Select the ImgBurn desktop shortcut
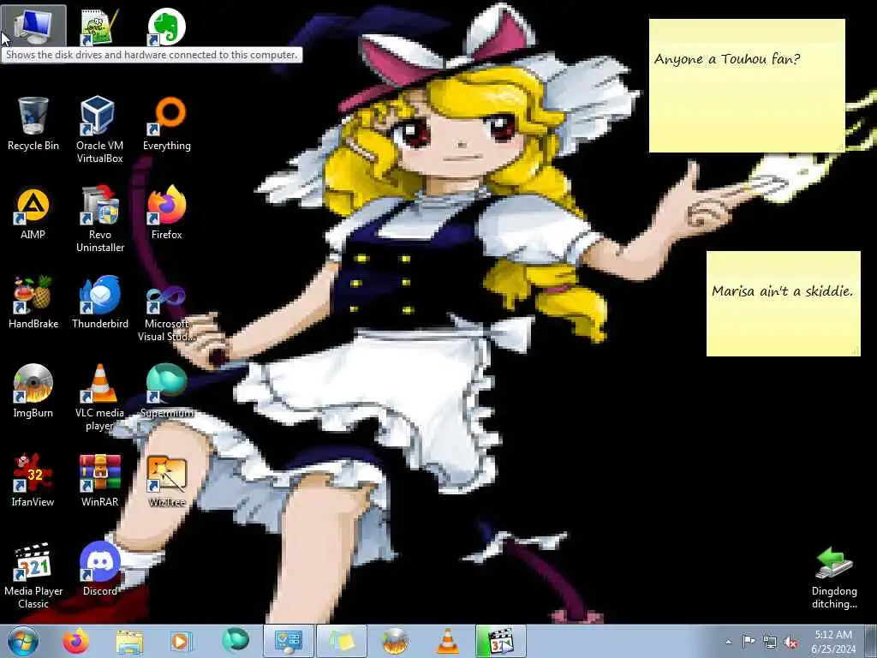Screen dimensions: 877x658 tap(33, 391)
